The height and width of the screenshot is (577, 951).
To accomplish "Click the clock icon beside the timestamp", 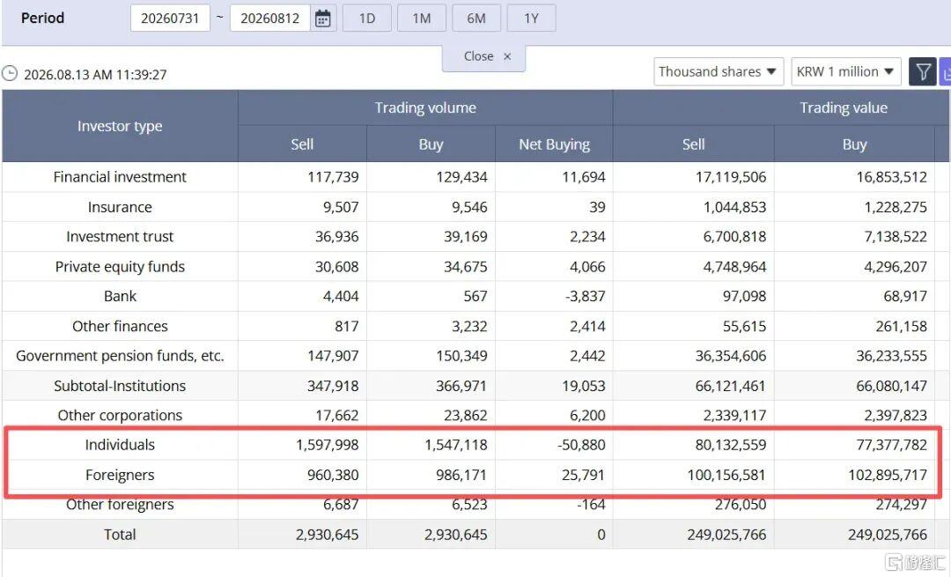I will tap(10, 74).
